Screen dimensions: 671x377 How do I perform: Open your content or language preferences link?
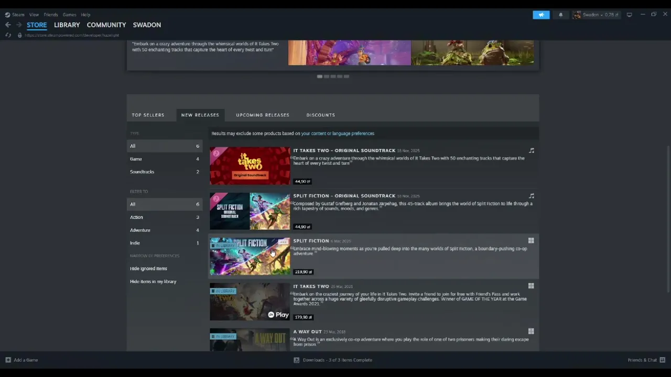click(x=338, y=134)
